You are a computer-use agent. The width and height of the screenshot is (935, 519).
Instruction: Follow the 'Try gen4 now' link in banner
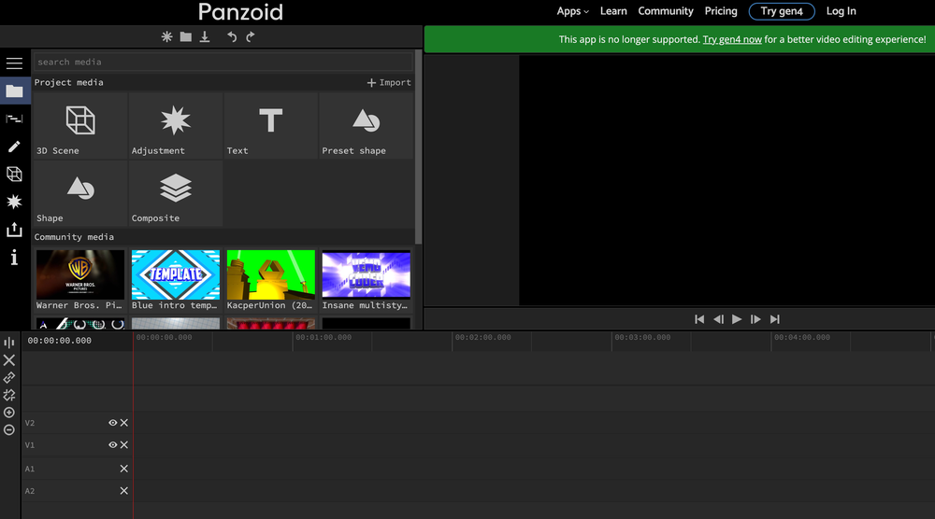[732, 39]
